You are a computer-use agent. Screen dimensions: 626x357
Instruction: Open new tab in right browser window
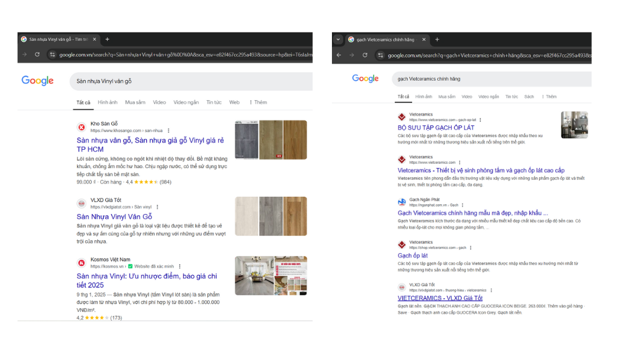pyautogui.click(x=437, y=40)
